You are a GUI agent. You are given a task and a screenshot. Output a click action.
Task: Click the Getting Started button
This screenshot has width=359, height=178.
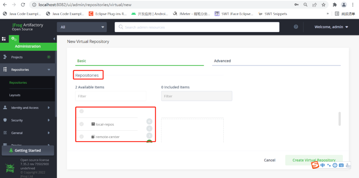click(x=28, y=151)
